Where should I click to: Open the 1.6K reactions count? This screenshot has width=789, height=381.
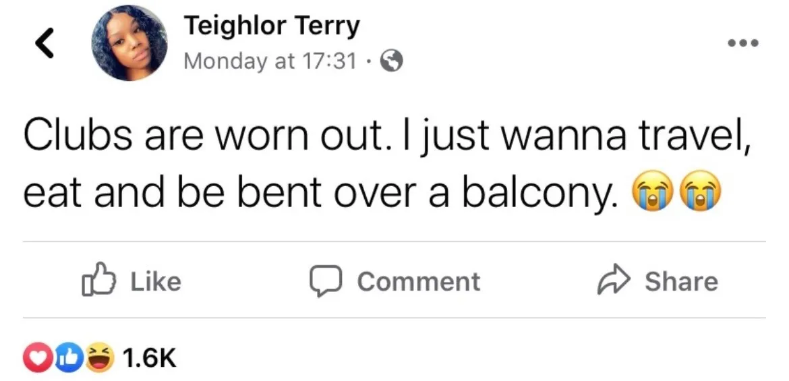tap(150, 358)
